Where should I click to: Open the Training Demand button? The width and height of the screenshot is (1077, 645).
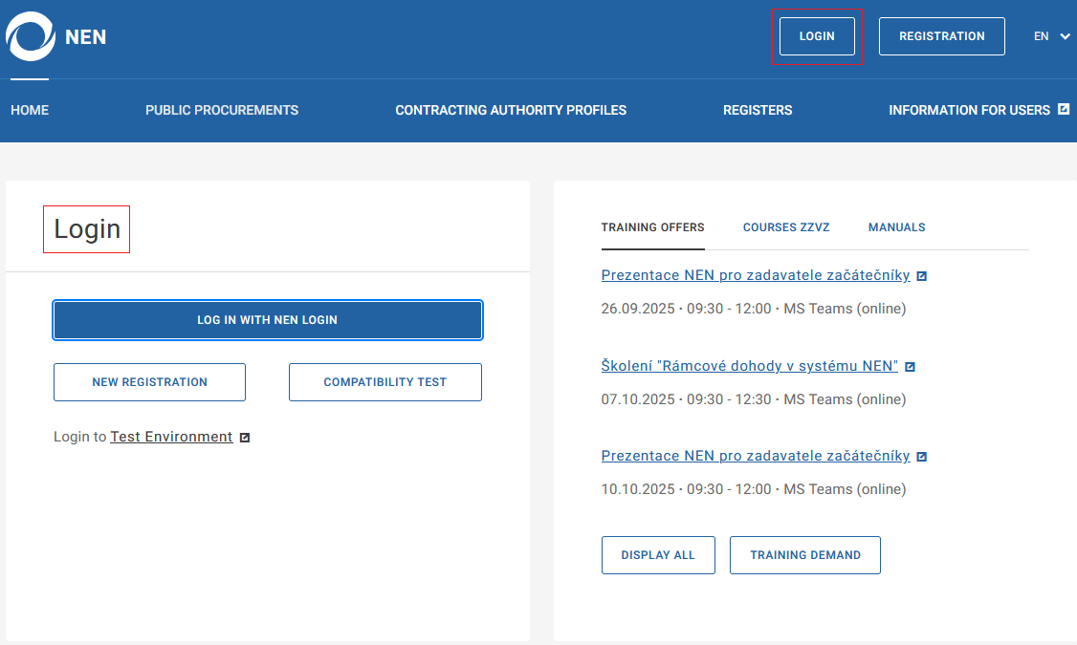(804, 555)
